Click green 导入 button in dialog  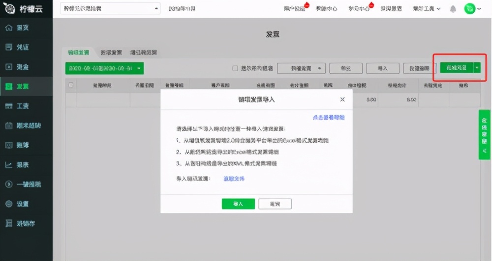238,204
